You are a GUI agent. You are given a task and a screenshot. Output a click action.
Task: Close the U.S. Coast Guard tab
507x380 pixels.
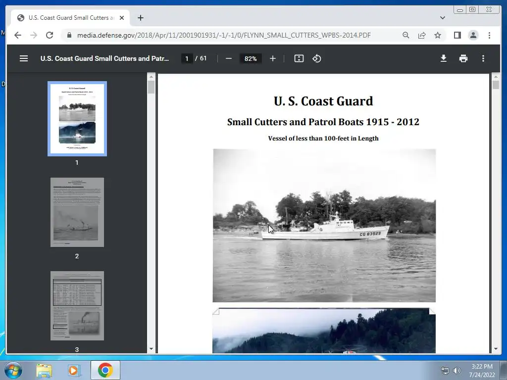tap(122, 18)
